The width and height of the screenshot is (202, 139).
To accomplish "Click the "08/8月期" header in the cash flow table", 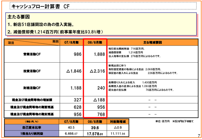I will tap(95, 43).
